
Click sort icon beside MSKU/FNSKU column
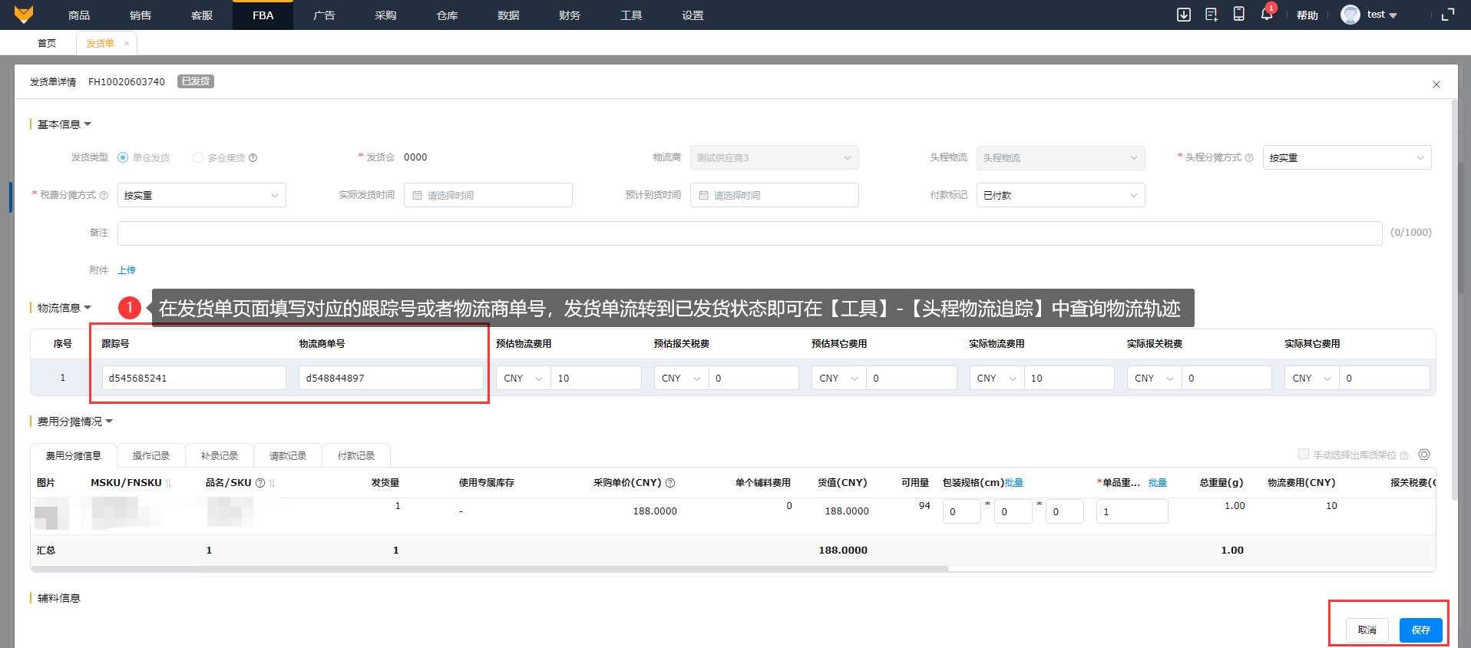(x=168, y=483)
